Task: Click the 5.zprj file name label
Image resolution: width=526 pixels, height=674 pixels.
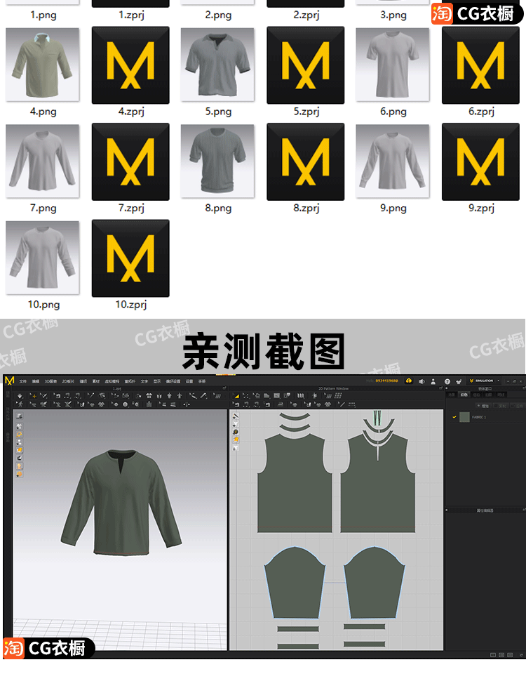Action: pyautogui.click(x=306, y=112)
